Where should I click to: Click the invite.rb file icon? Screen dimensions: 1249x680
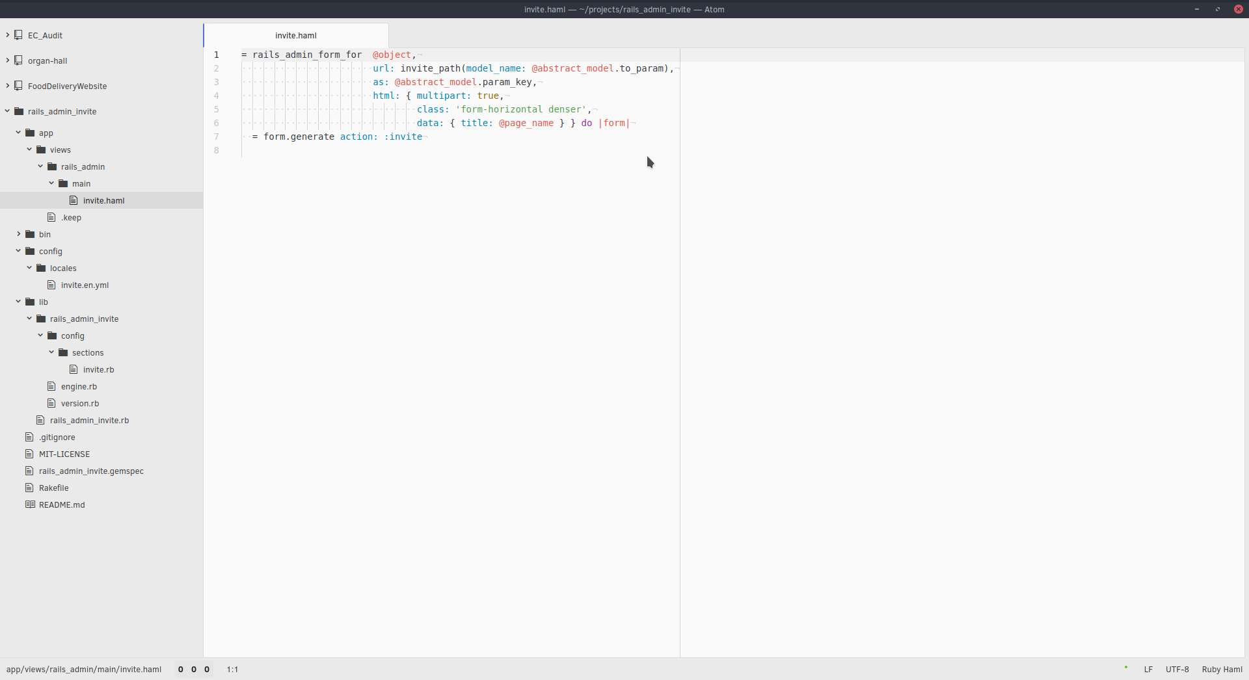pyautogui.click(x=74, y=369)
